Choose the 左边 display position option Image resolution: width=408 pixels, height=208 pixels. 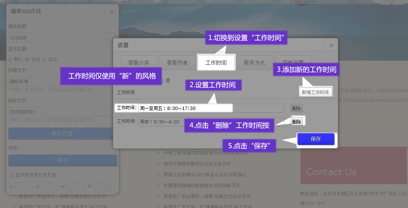pyautogui.click(x=45, y=59)
